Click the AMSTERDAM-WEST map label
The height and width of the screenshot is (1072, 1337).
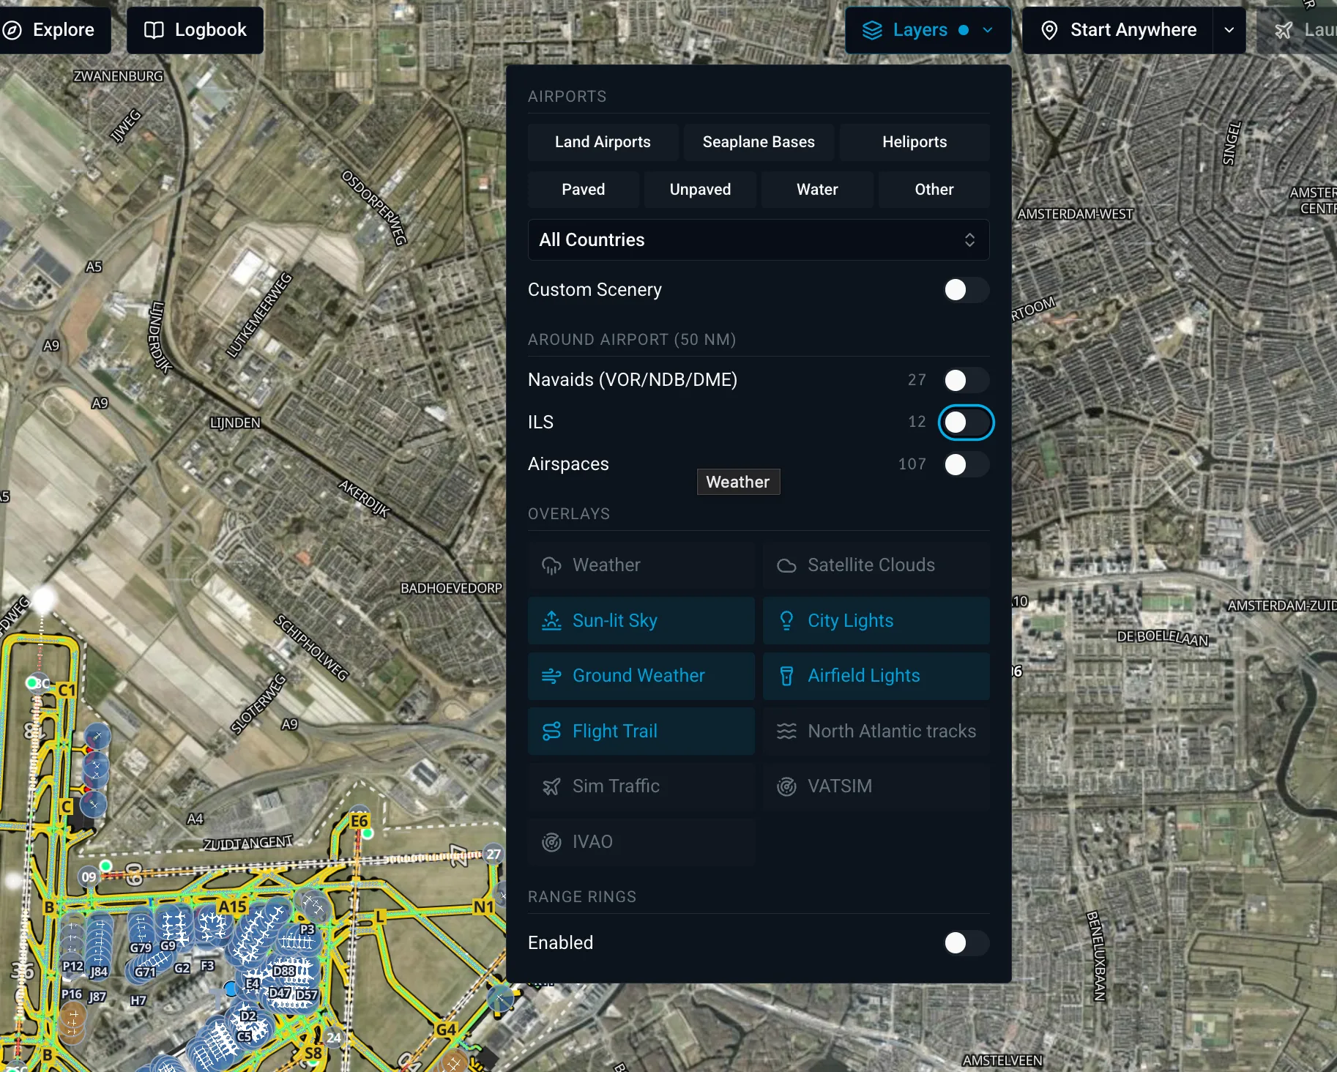(1076, 214)
